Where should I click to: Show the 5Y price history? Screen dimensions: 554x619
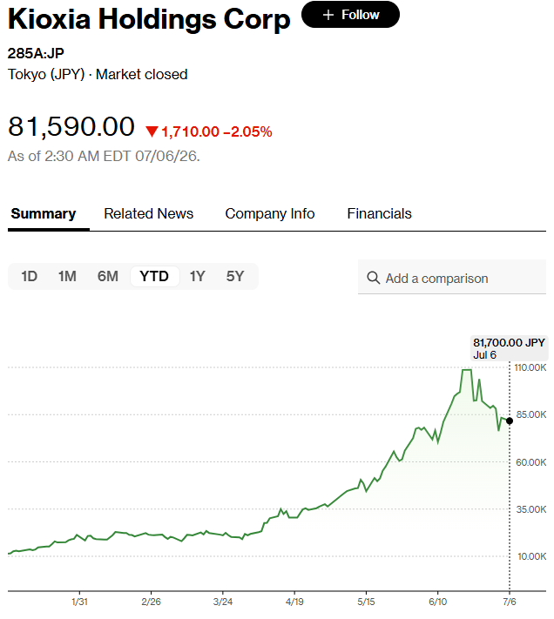(235, 276)
